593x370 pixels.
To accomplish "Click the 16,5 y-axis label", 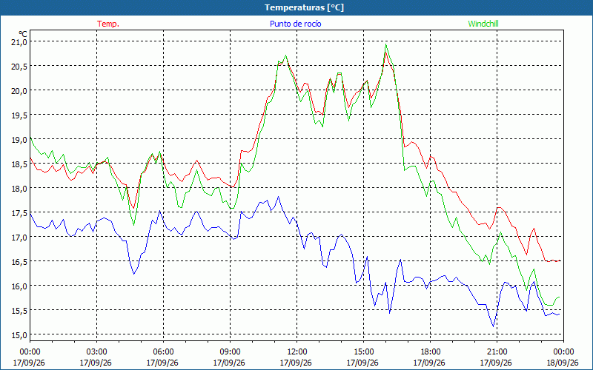I will pos(19,262).
